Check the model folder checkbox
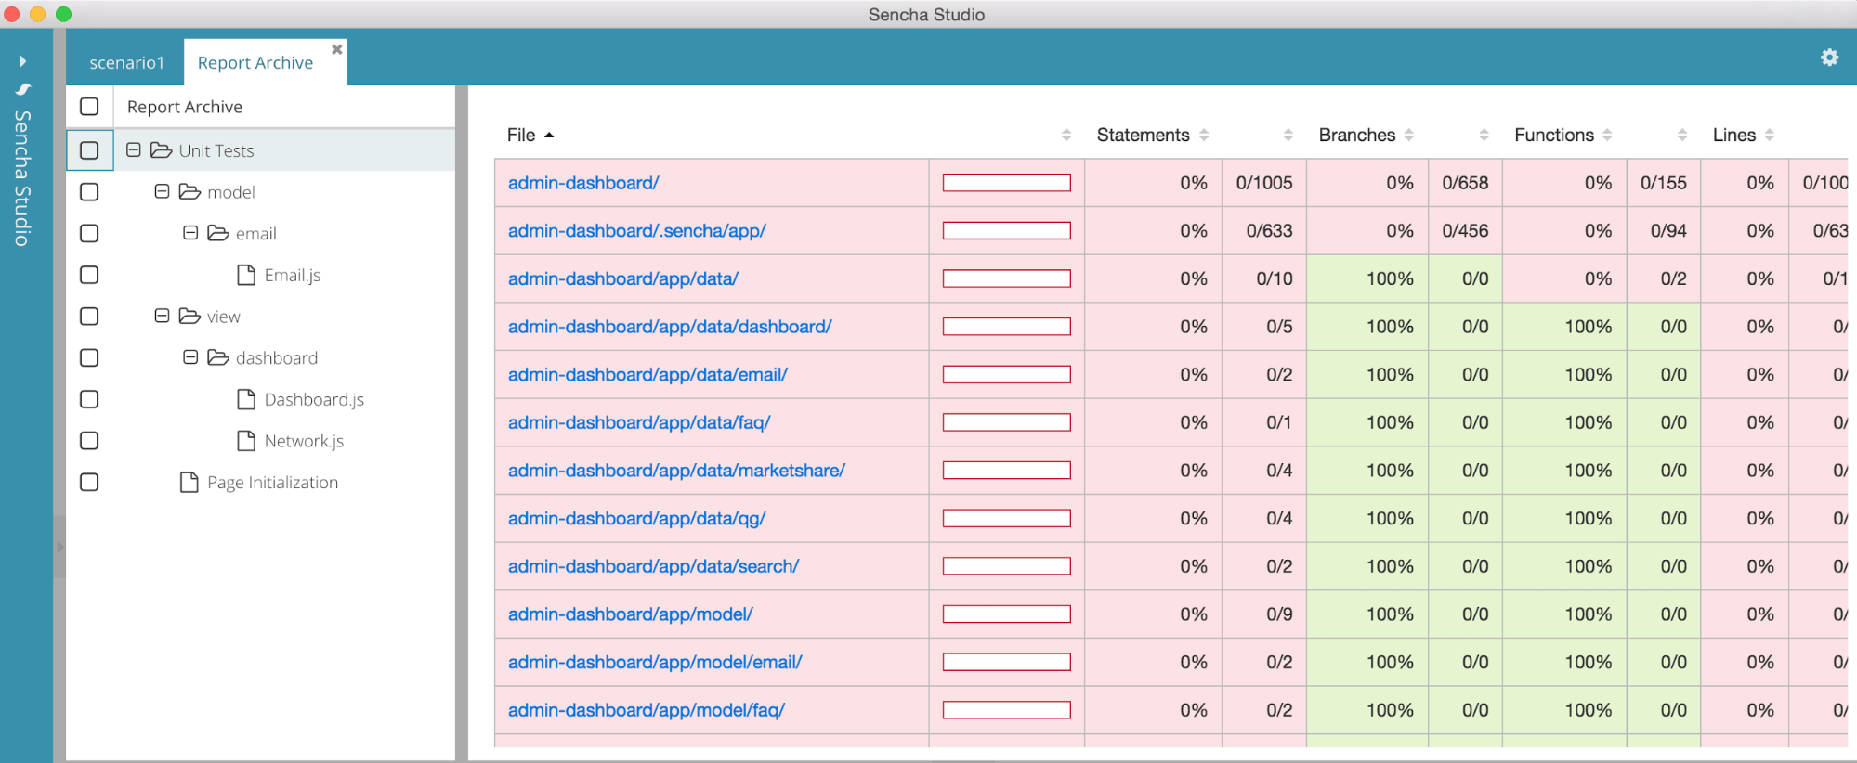The height and width of the screenshot is (763, 1857). coord(89,191)
